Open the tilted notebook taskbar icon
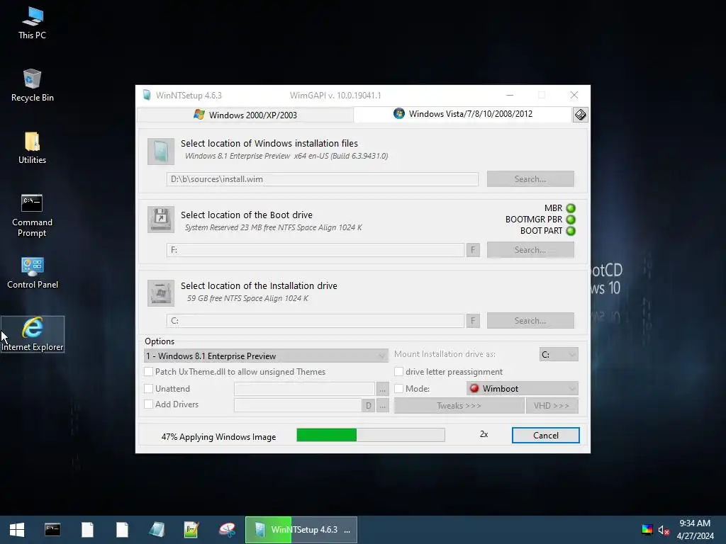726x544 pixels. tap(157, 530)
